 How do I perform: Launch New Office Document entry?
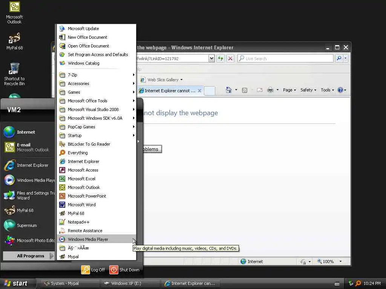[x=96, y=37]
